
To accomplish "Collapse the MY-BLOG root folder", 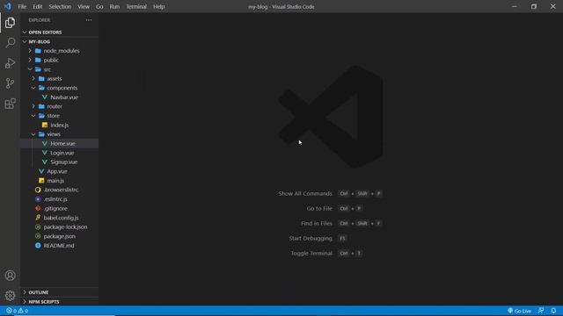I will coord(59,41).
